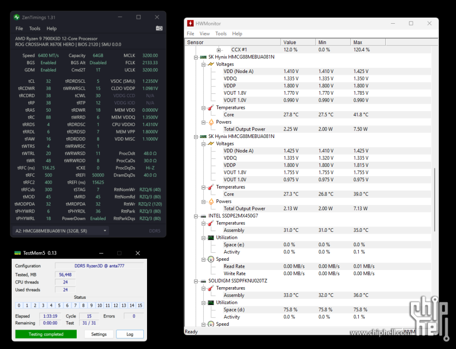
Task: Open ZenTimings File menu
Action: coord(19,28)
